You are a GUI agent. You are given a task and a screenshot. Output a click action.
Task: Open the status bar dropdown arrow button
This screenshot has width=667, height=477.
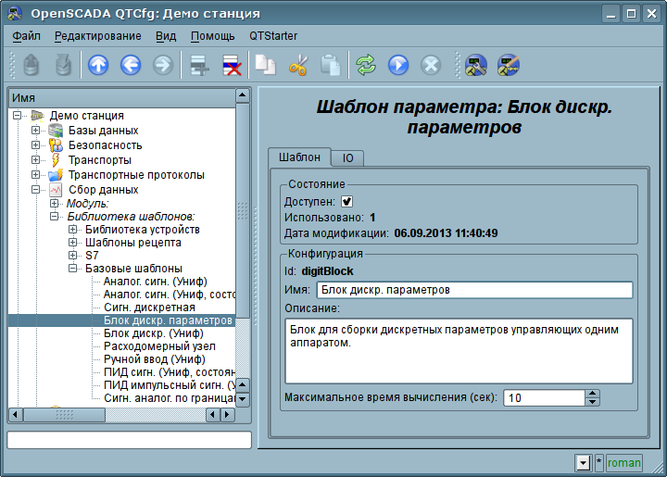tap(583, 462)
